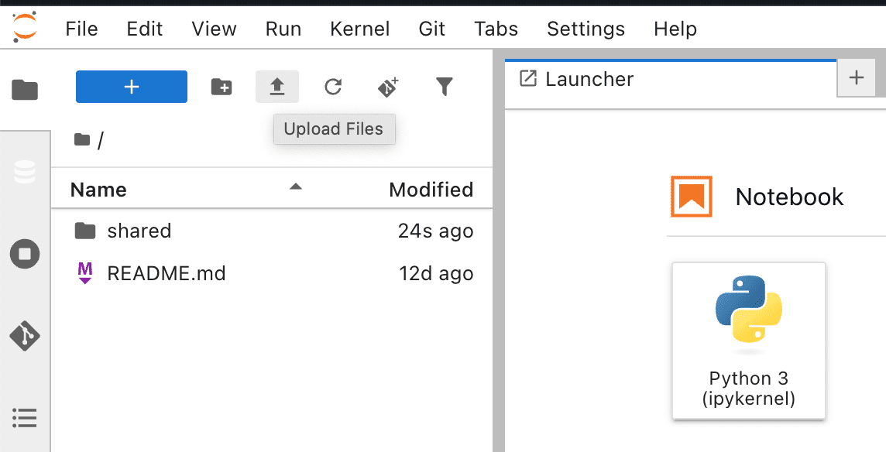The width and height of the screenshot is (886, 452).
Task: Select the README.md file
Action: [x=167, y=273]
